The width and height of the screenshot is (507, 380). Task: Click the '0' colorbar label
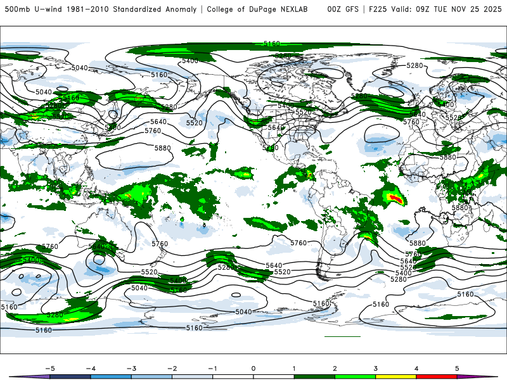pyautogui.click(x=253, y=369)
